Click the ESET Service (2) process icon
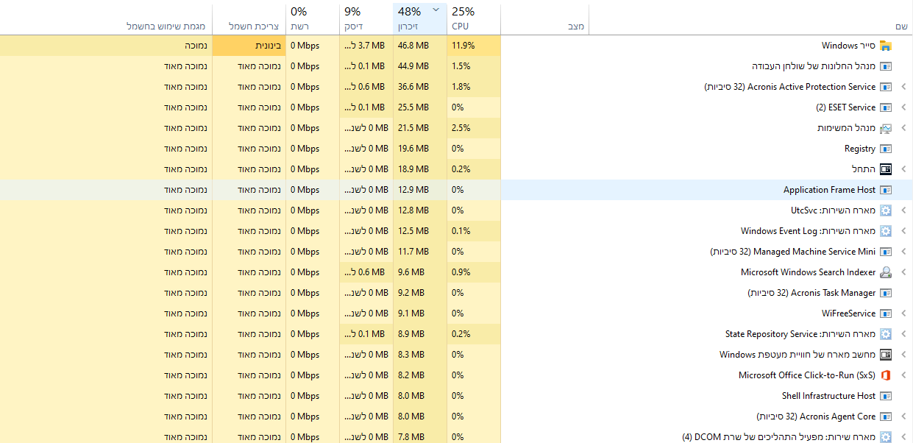Viewport: 913px width, 443px height. pos(886,107)
